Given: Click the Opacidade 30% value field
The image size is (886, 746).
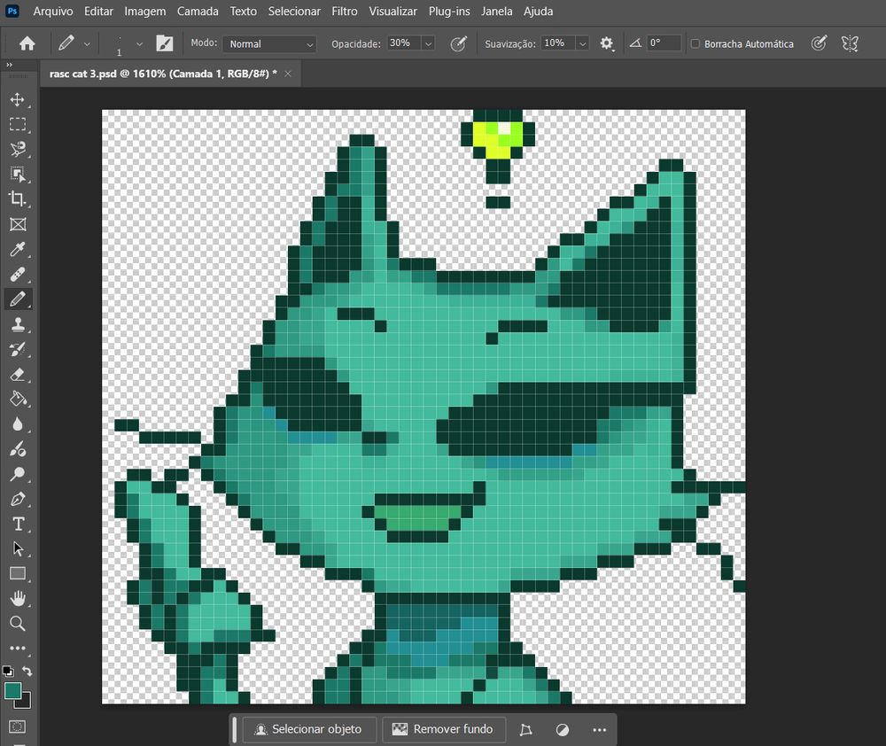Looking at the screenshot, I should (x=404, y=43).
